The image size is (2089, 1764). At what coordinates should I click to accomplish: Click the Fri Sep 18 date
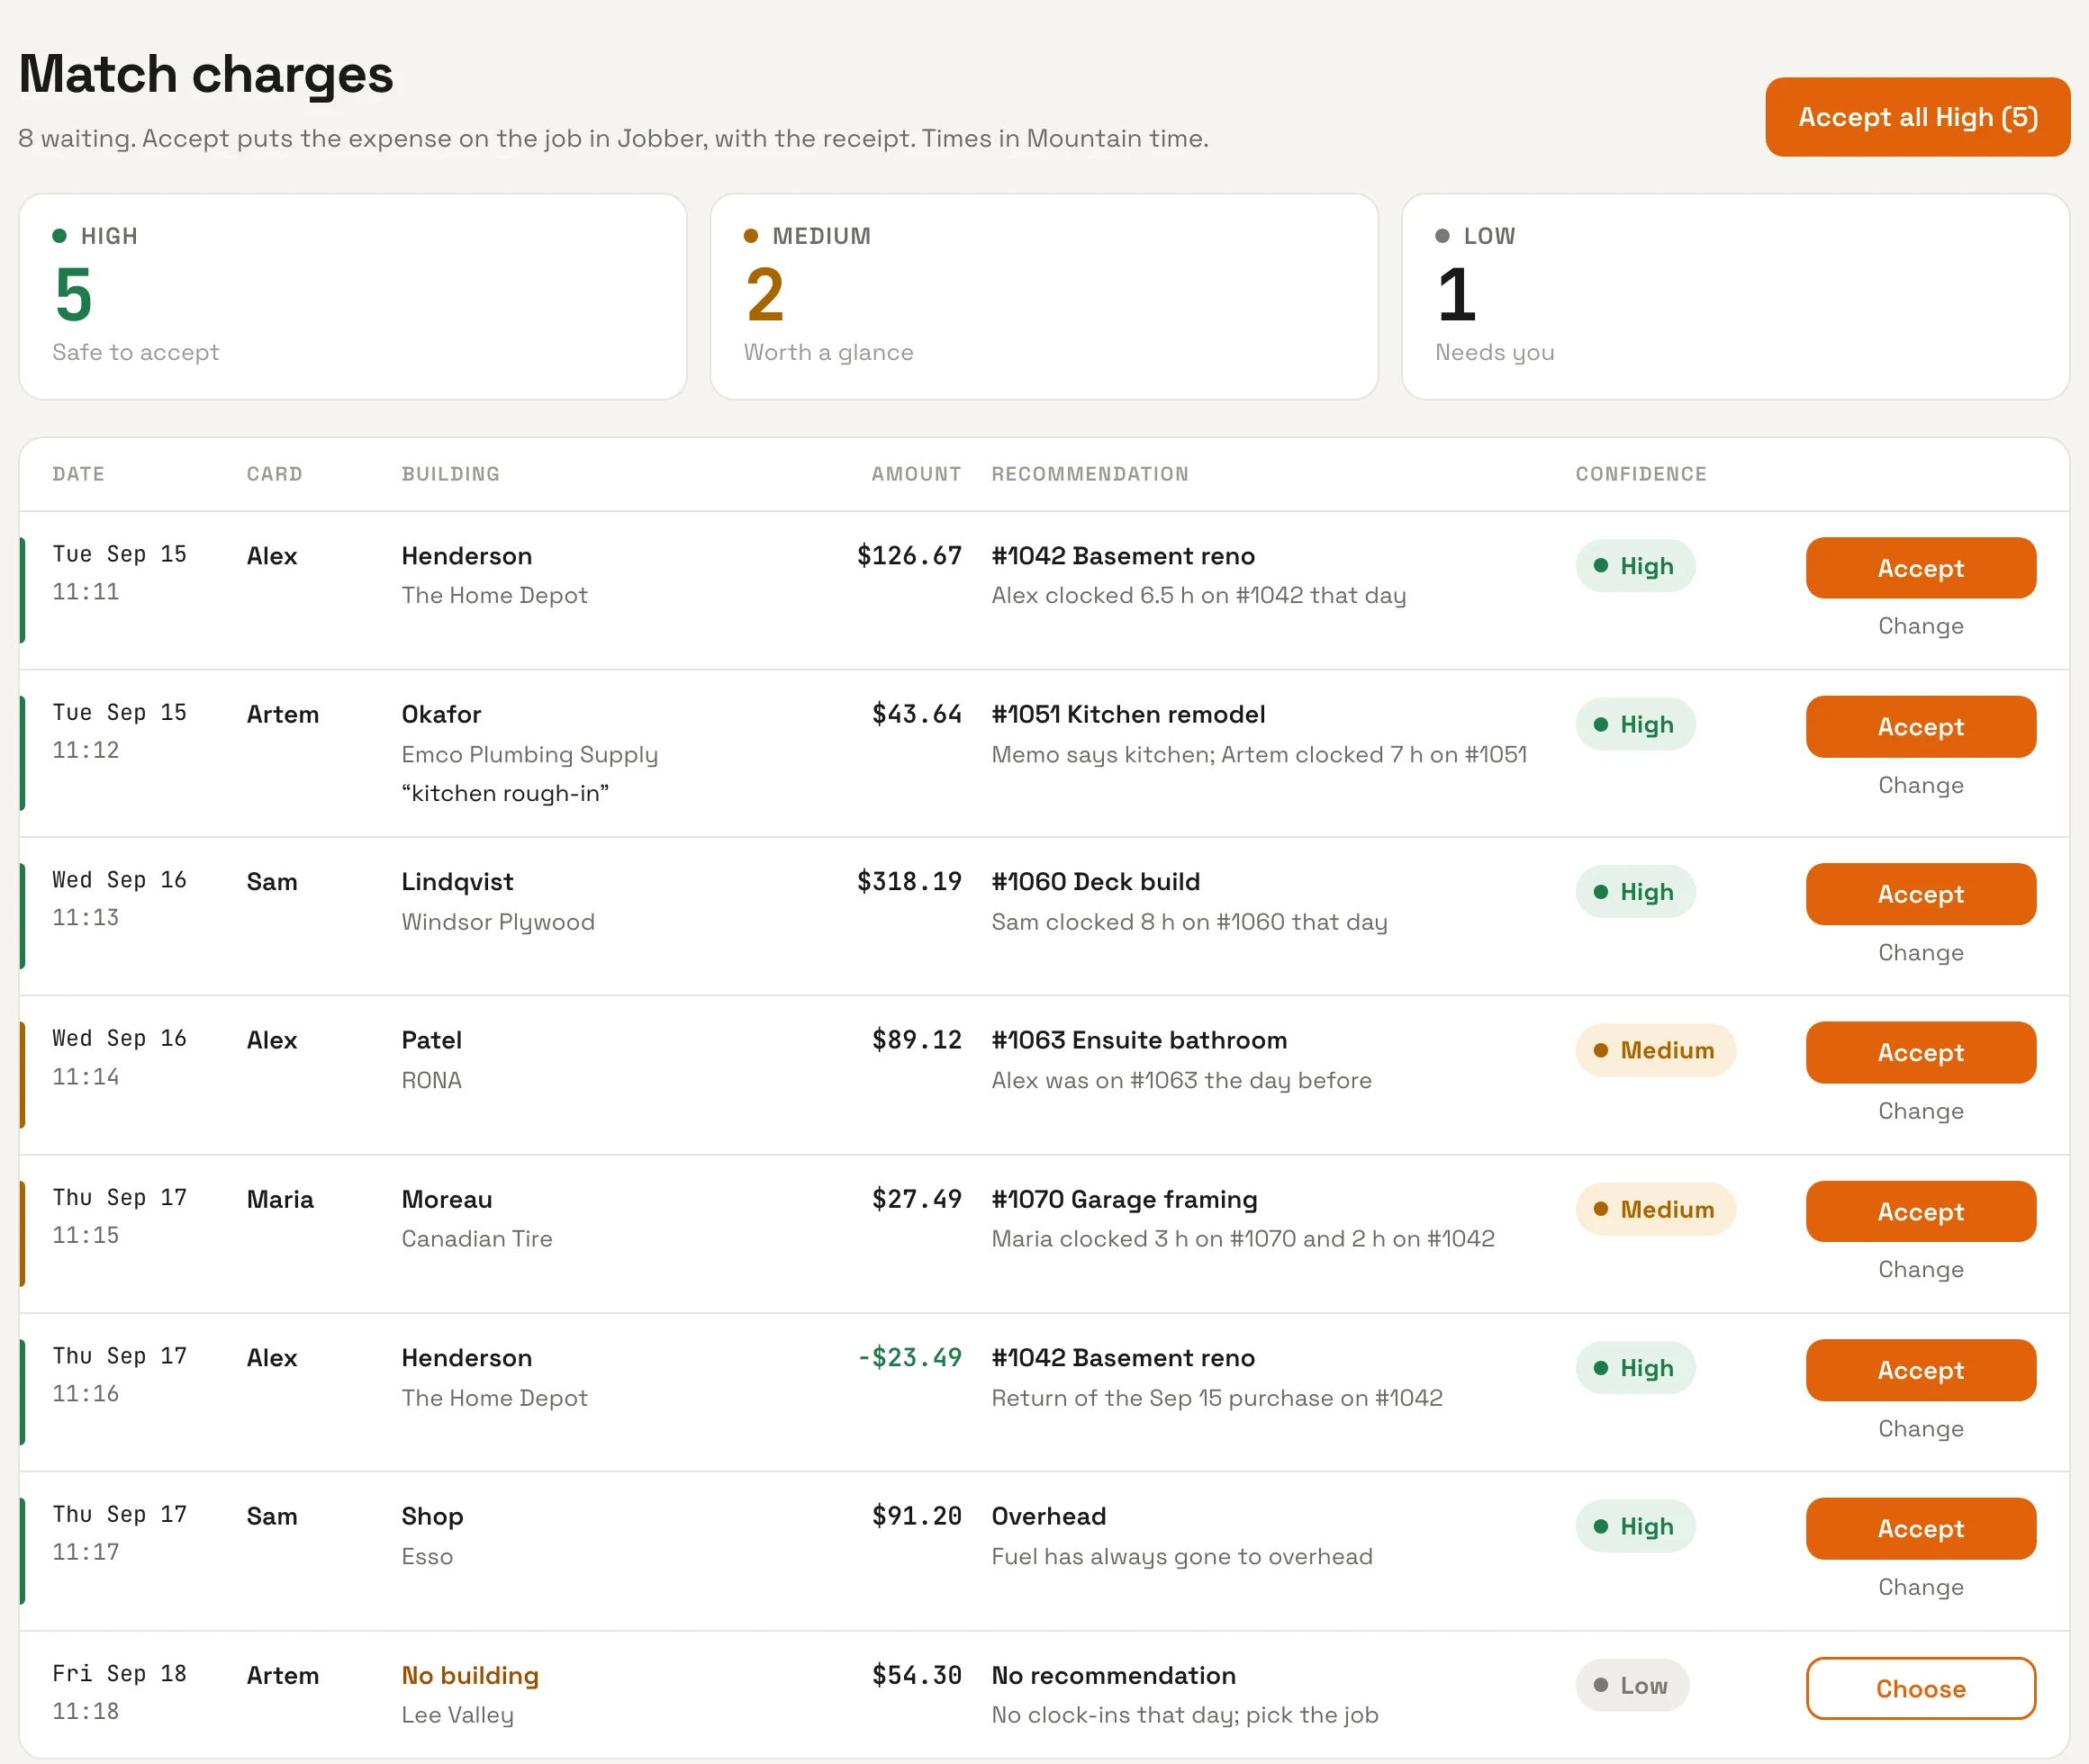[119, 1673]
